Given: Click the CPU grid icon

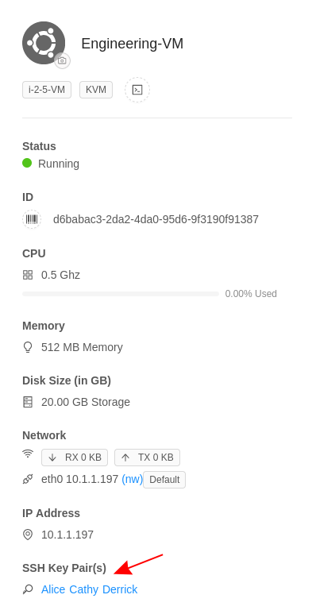Looking at the screenshot, I should (28, 275).
